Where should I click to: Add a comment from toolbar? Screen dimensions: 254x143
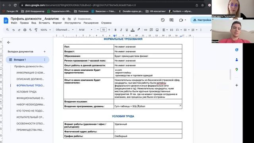pyautogui.click(x=151, y=30)
